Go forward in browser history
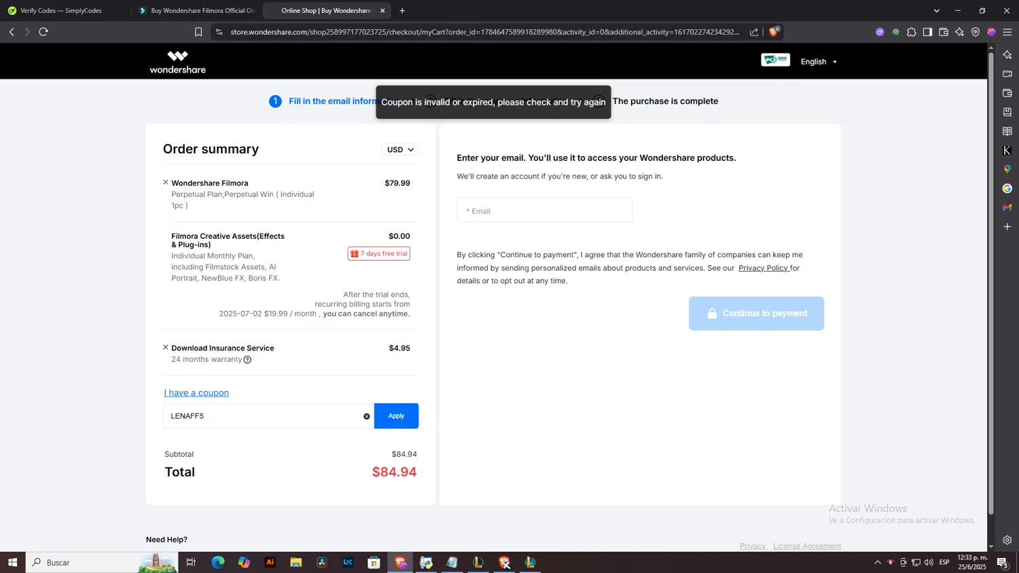The image size is (1019, 573). [x=27, y=32]
